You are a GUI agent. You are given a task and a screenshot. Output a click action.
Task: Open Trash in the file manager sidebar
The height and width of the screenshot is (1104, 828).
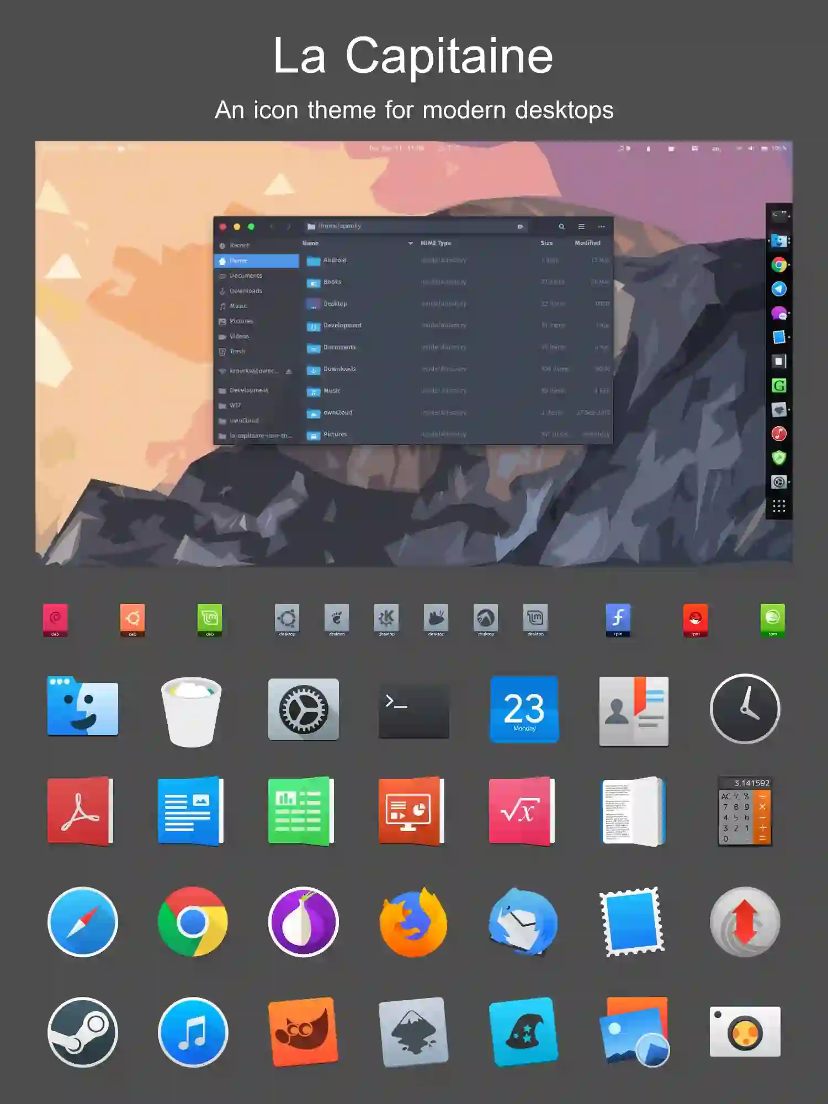[257, 352]
